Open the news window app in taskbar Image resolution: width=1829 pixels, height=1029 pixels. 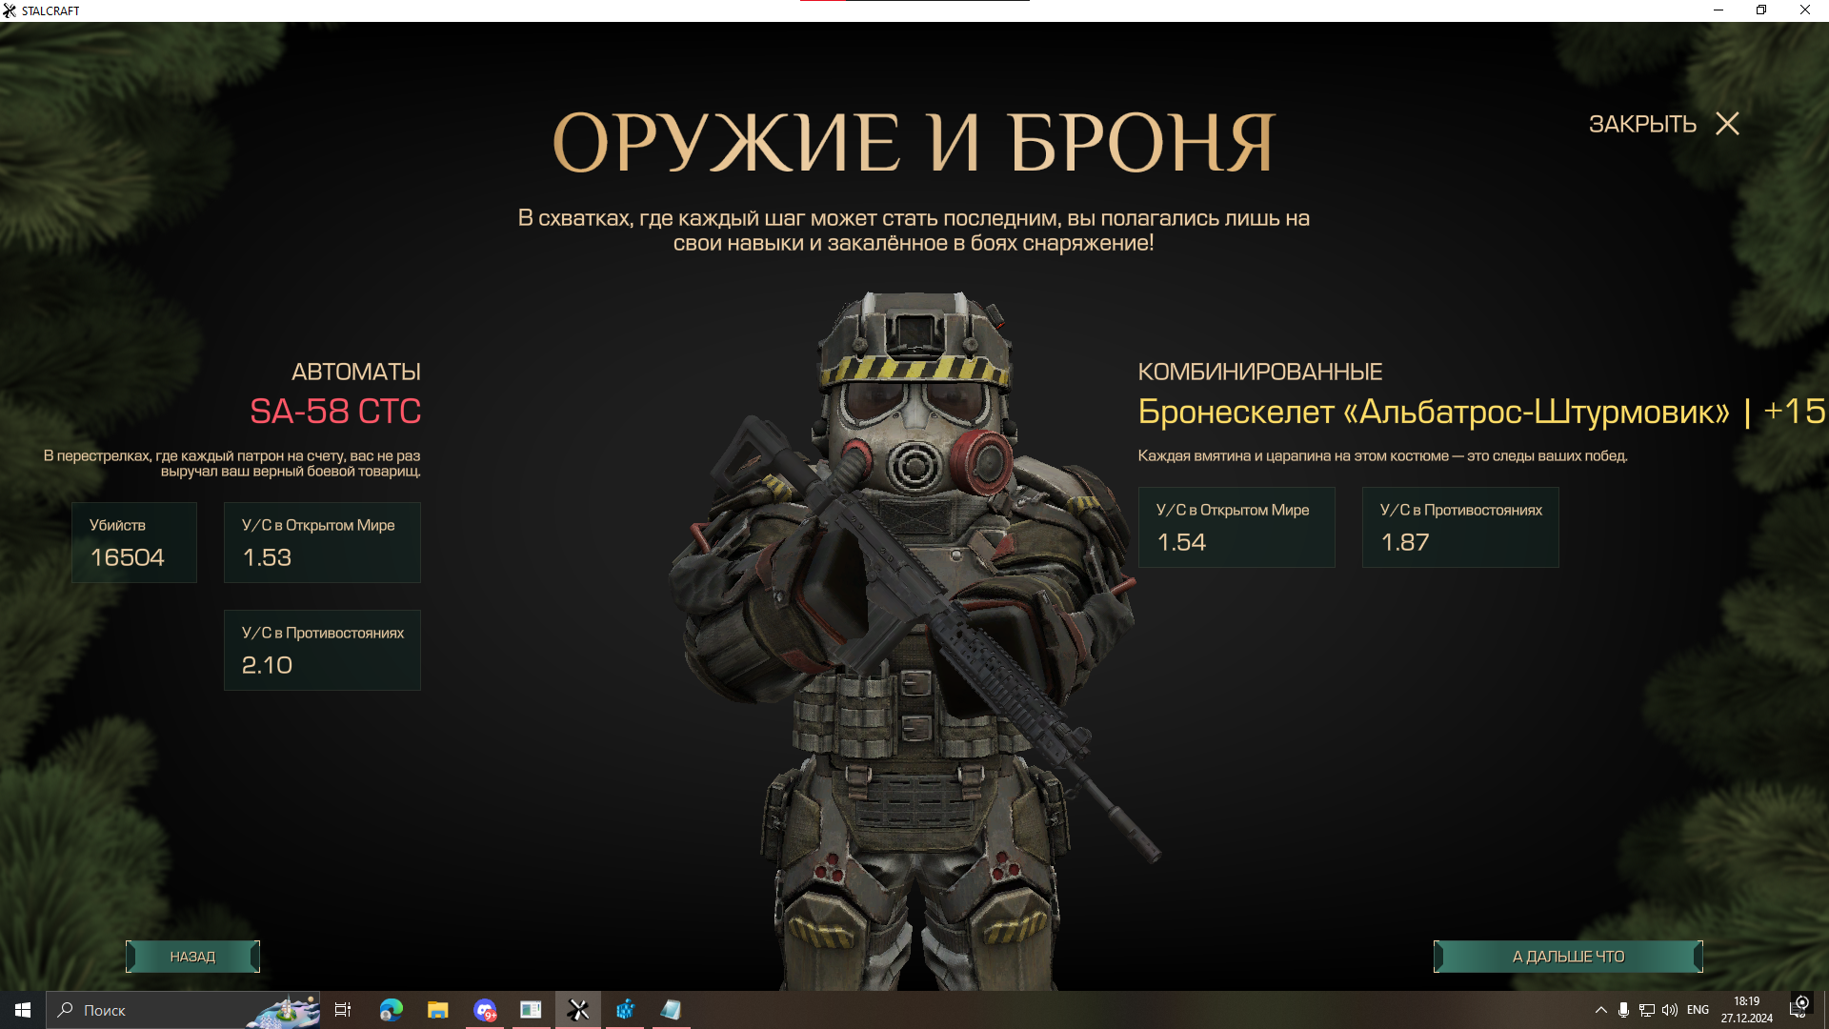pos(532,1010)
